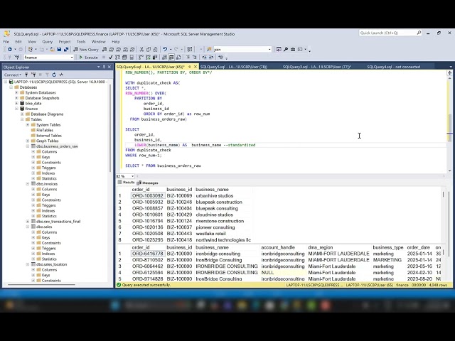Open the finance database dropdown
Image resolution: width=455 pixels, height=341 pixels.
click(72, 58)
